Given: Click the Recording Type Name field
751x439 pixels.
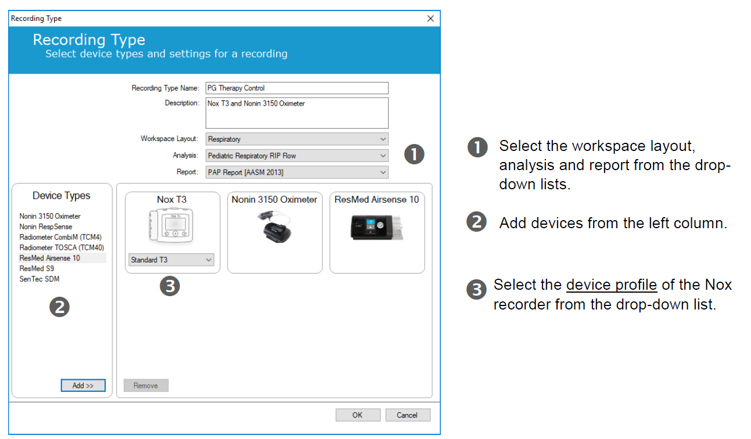Looking at the screenshot, I should (297, 88).
